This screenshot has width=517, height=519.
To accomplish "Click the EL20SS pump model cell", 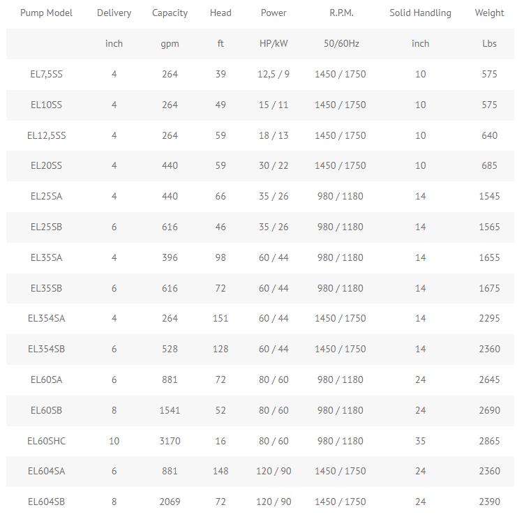I will click(46, 165).
